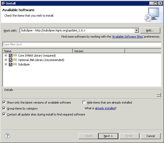Expand the Optional JNA Library tree node
The image size is (164, 143).
(6, 60)
